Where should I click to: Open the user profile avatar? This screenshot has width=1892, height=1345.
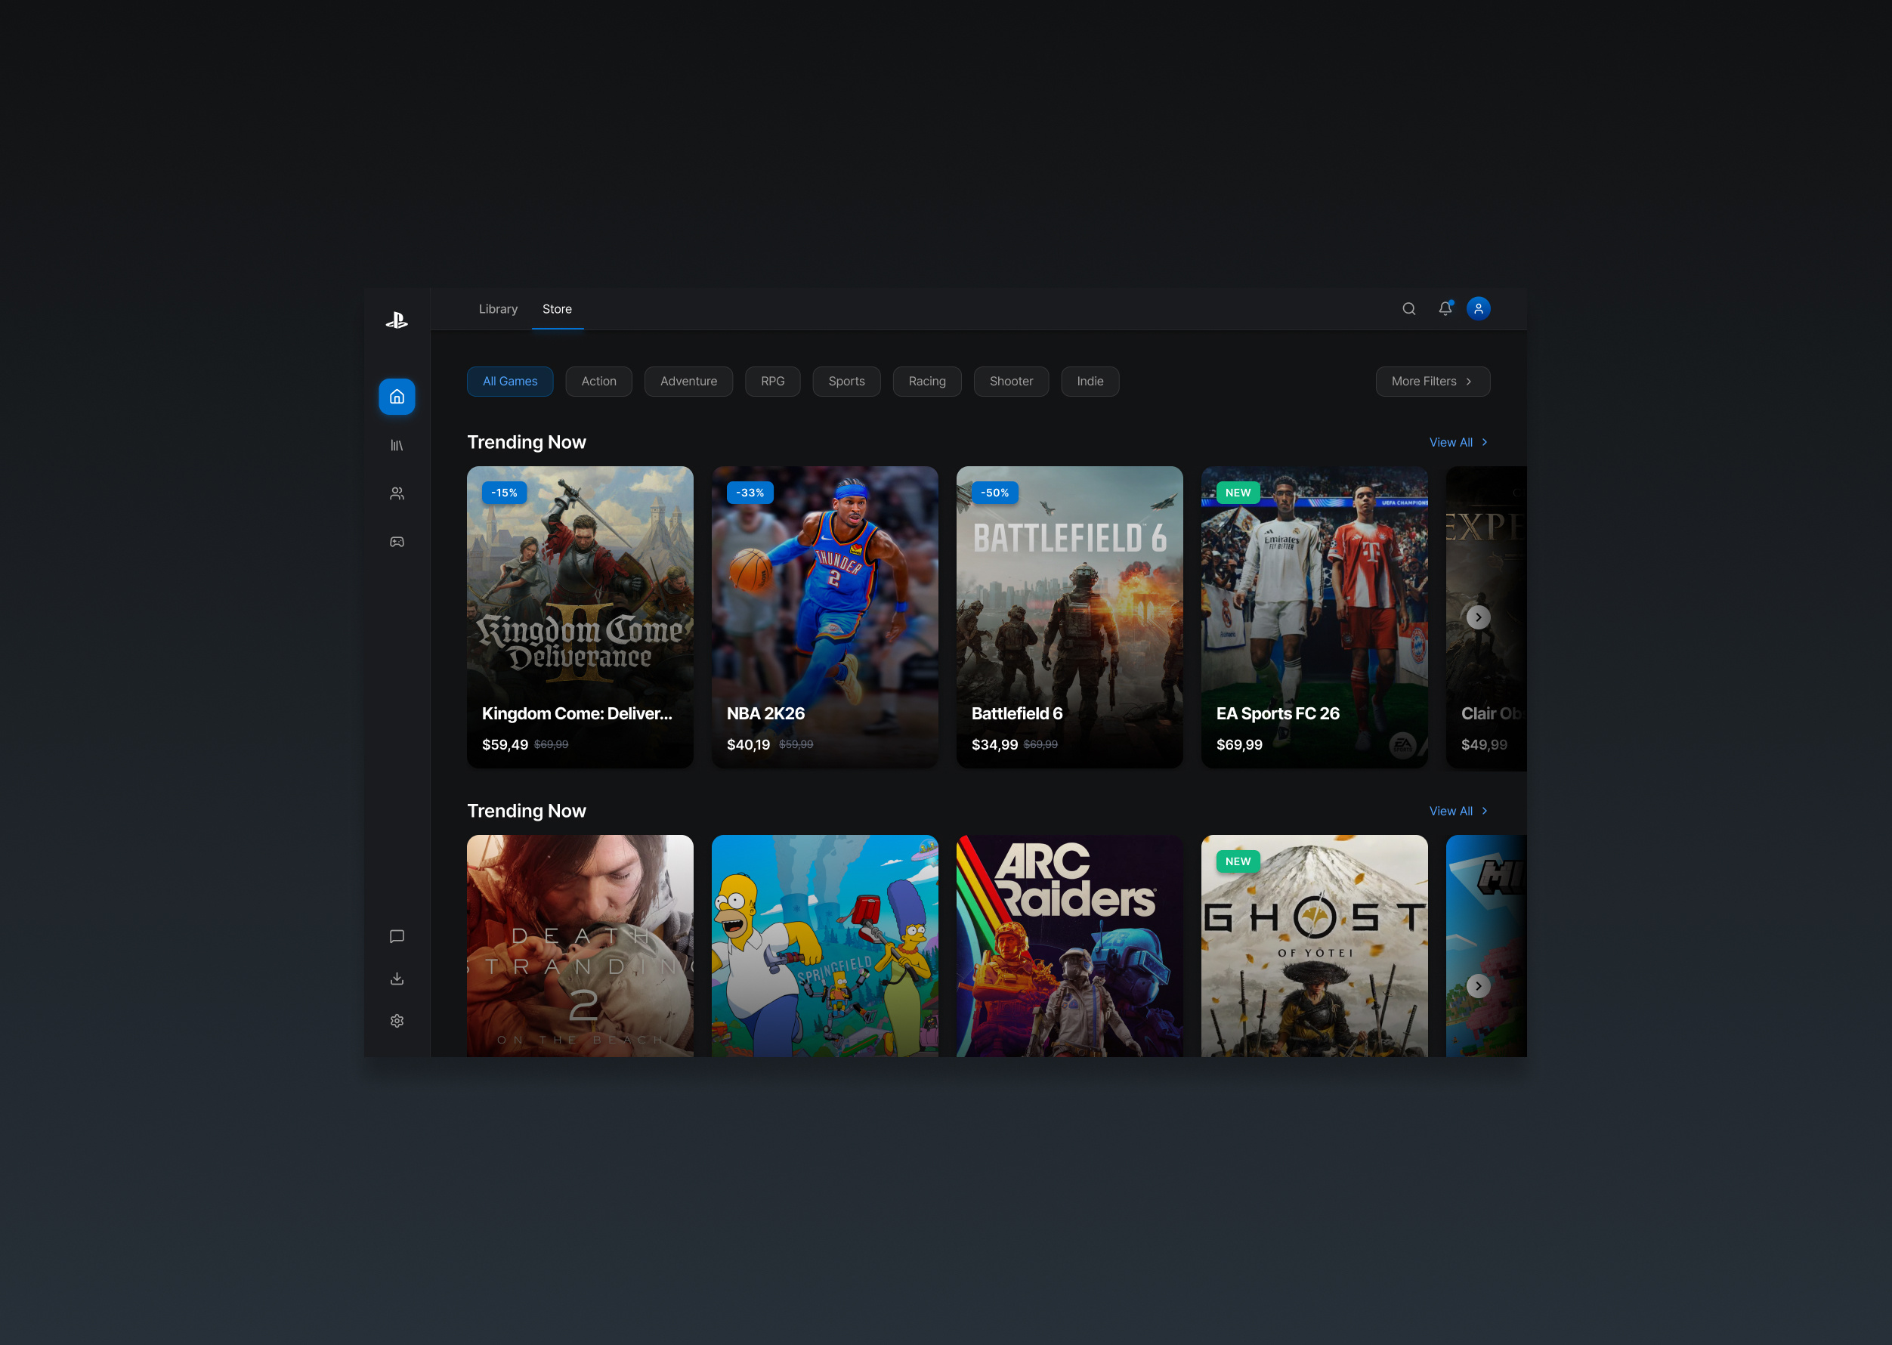1478,309
